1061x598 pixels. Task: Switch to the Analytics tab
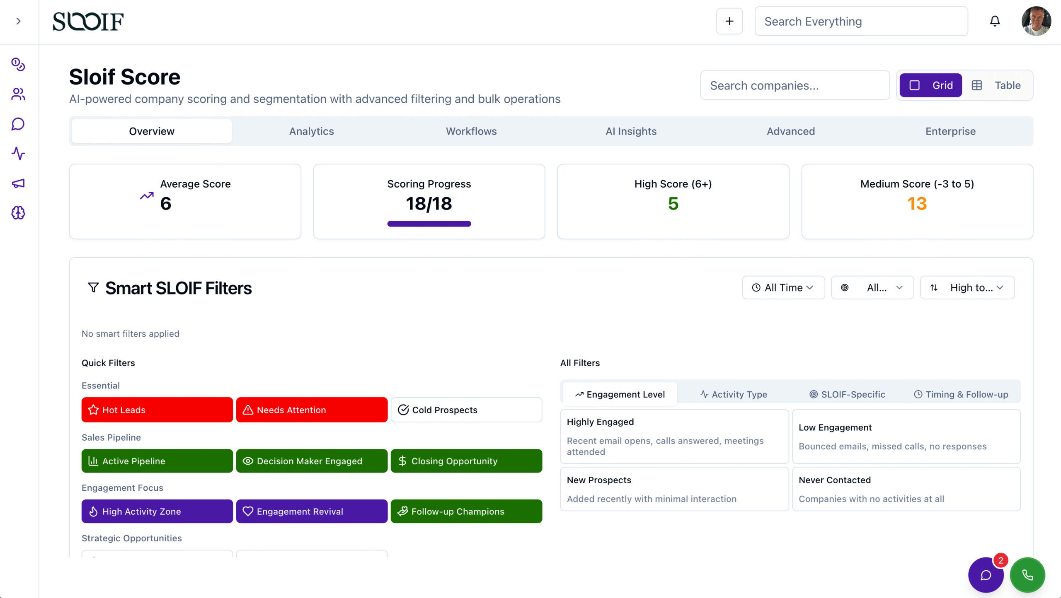(x=311, y=131)
